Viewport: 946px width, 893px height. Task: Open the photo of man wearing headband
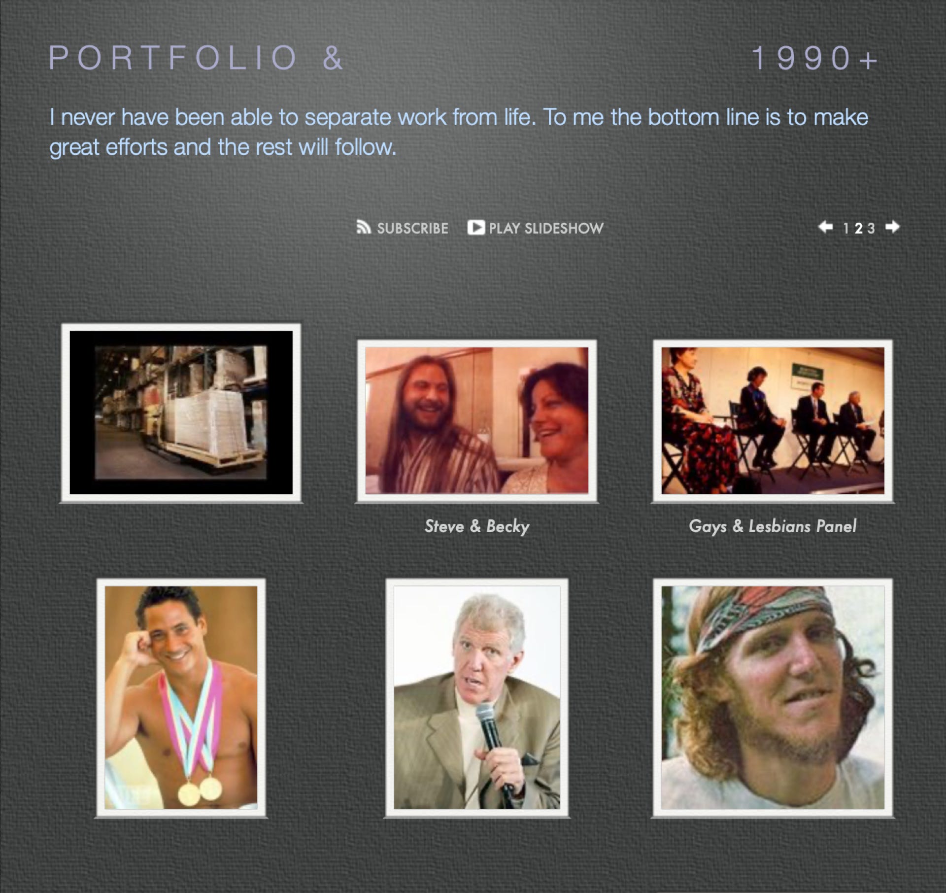(773, 697)
